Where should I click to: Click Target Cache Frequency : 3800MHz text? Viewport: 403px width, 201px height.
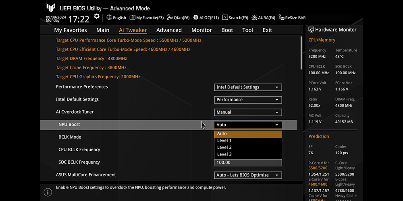point(91,68)
